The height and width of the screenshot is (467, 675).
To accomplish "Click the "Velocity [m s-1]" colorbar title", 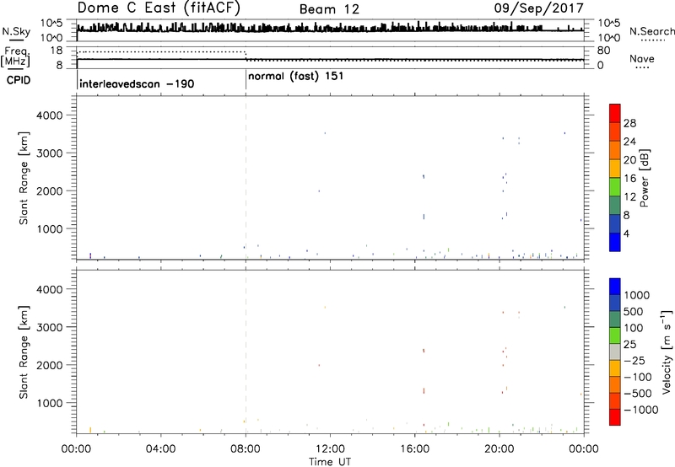I will (667, 352).
